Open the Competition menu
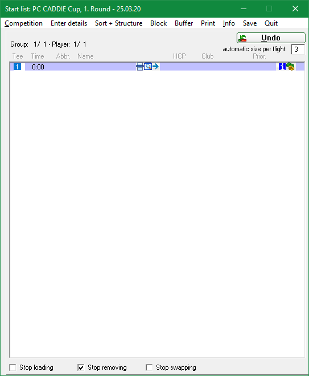 click(x=23, y=23)
